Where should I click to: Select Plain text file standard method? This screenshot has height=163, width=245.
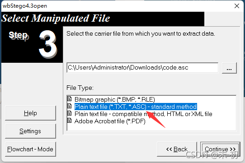(x=136, y=107)
